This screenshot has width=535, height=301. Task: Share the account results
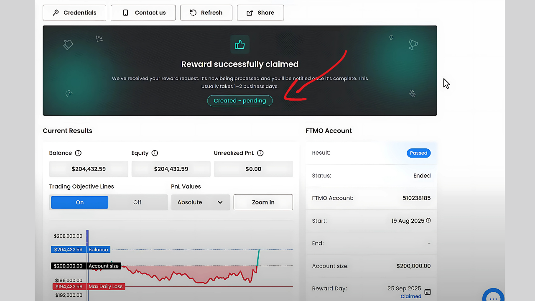[x=260, y=13]
